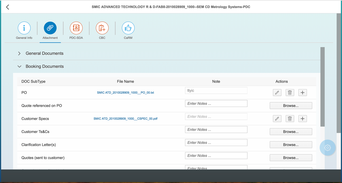
Task: Open the CaRM thumbs-up icon
Action: coord(128,28)
